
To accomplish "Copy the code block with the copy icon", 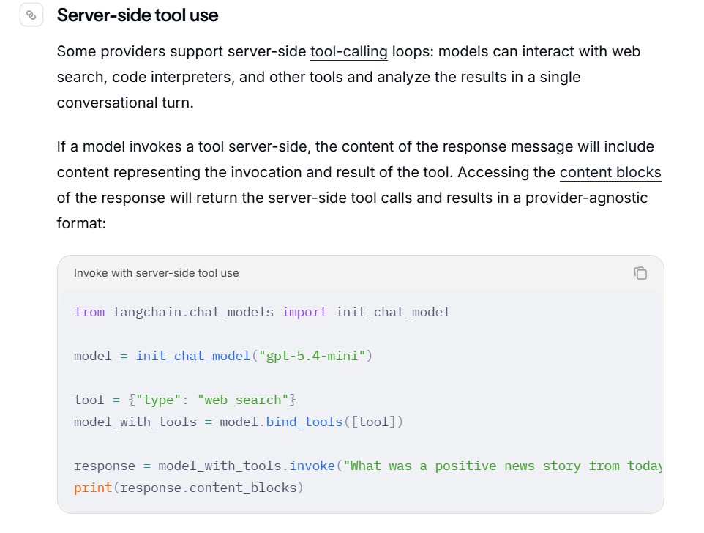I will [x=640, y=273].
